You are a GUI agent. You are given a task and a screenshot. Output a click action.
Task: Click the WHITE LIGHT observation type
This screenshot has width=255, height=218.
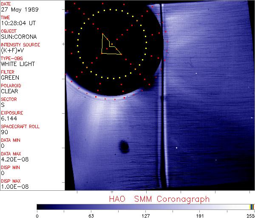pyautogui.click(x=17, y=64)
